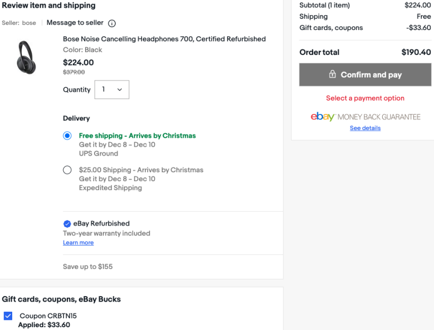Click Two-year warranty included text
This screenshot has height=330, width=434.
pyautogui.click(x=107, y=233)
